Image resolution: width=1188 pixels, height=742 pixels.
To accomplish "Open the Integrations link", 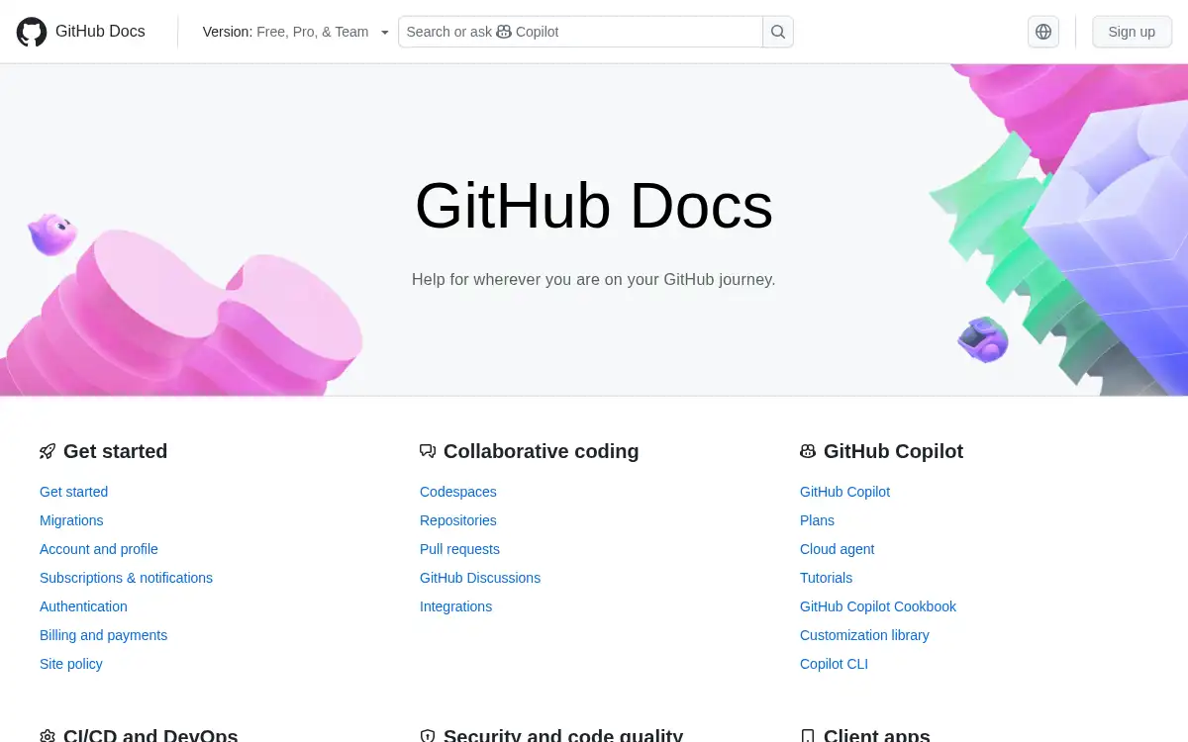I will point(455,606).
